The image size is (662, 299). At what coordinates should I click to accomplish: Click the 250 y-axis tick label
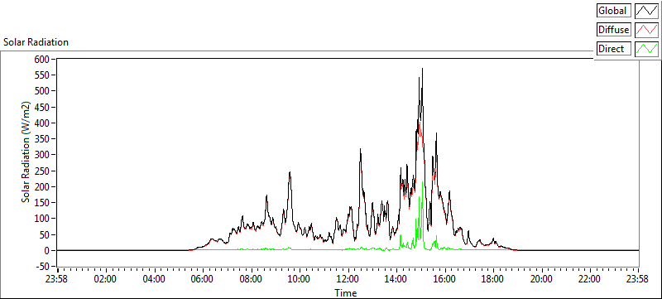tap(42, 171)
